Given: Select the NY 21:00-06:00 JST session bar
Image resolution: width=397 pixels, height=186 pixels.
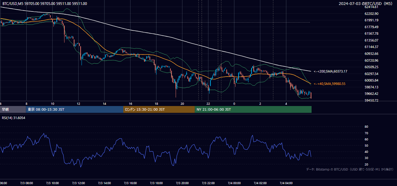Looking at the screenshot, I should [253, 109].
